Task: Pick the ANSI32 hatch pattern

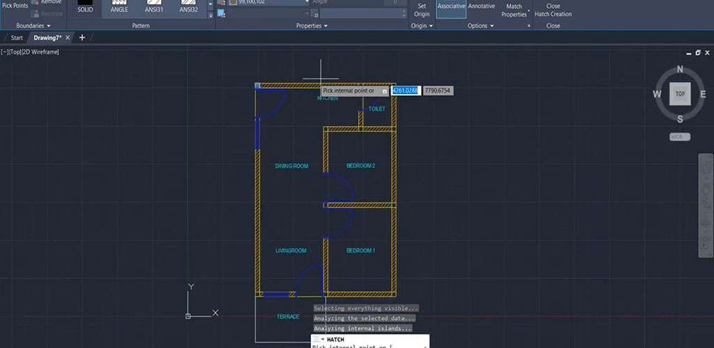Action: pyautogui.click(x=188, y=7)
